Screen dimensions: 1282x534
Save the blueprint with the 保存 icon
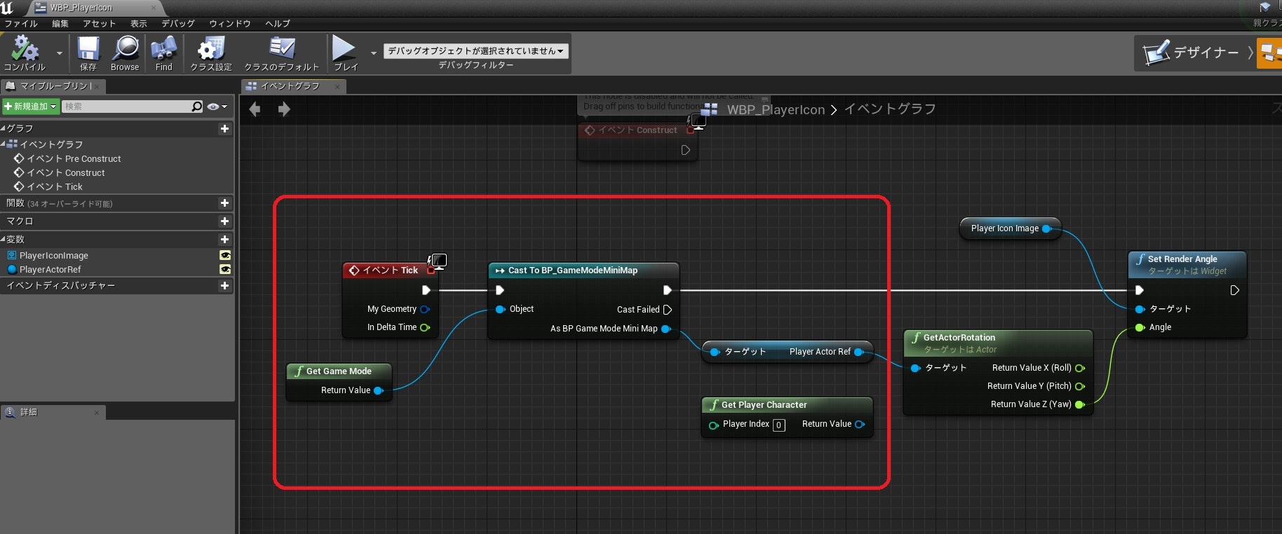[x=88, y=53]
